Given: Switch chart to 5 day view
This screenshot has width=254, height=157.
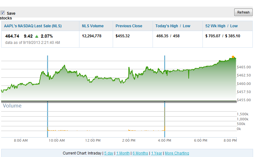Looking at the screenshot, I should [x=109, y=153].
